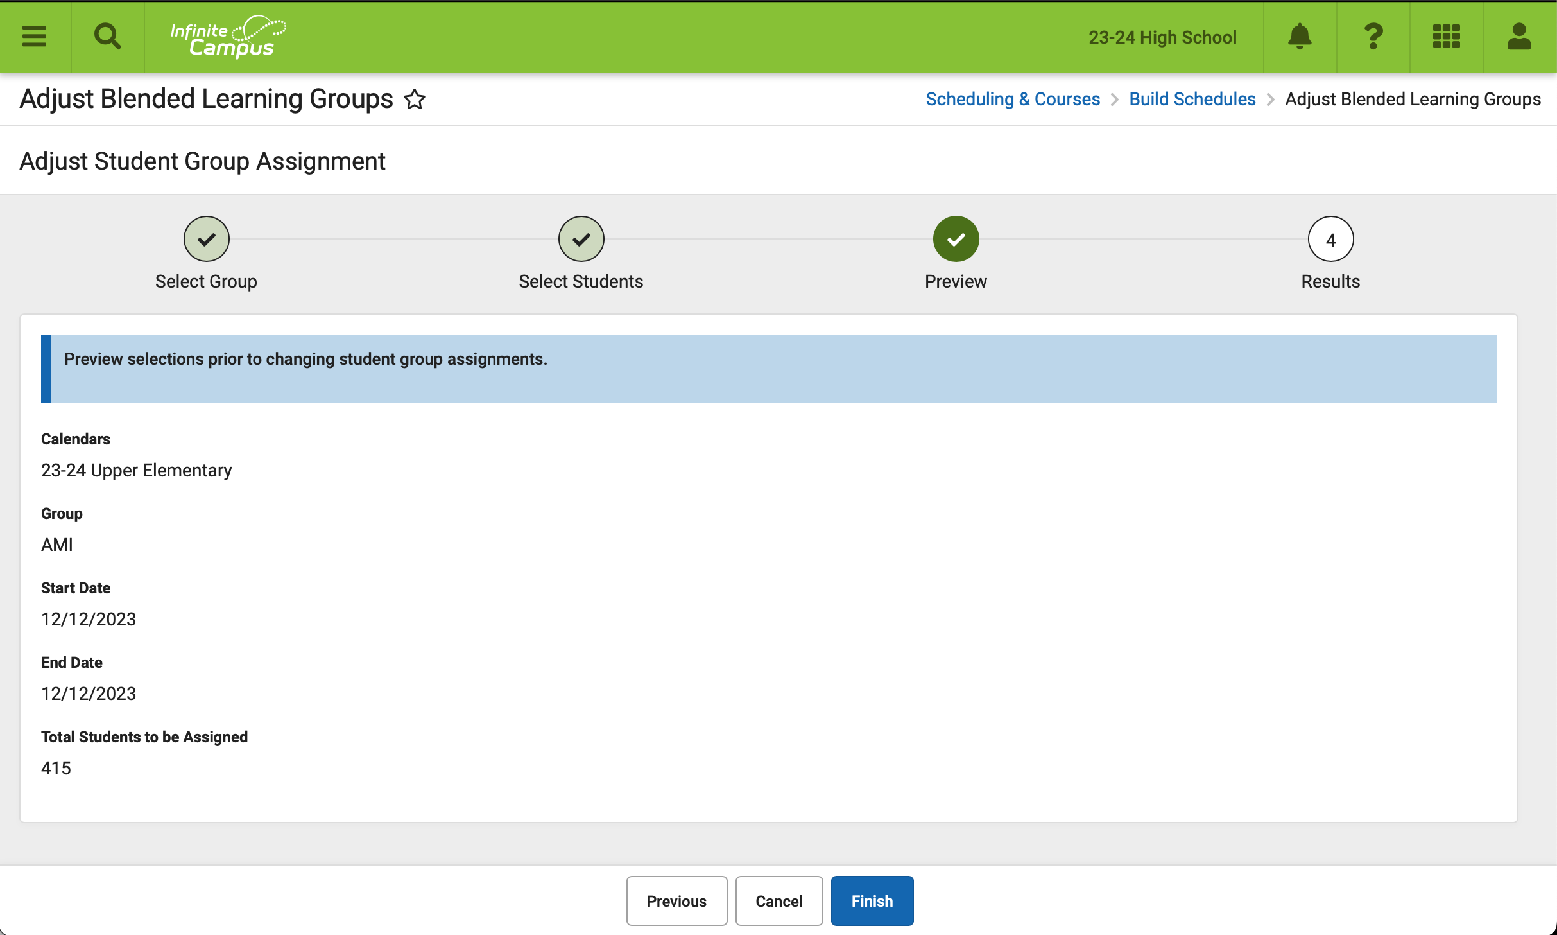
Task: Click the 415 total students value
Action: 56,769
